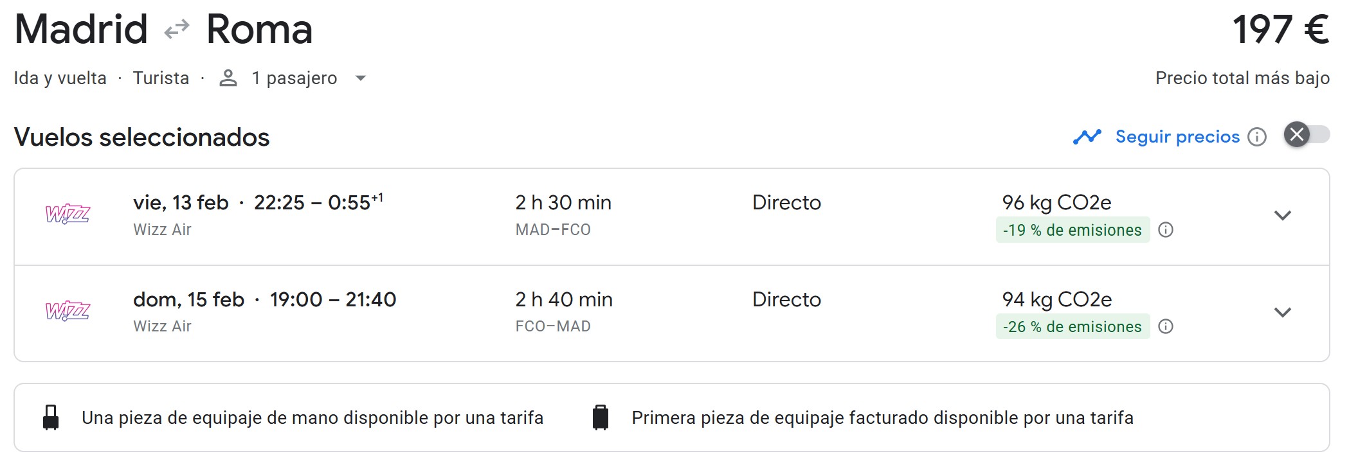The image size is (1358, 456).
Task: Click info icon next to -19 % emissions
Action: point(1166,230)
